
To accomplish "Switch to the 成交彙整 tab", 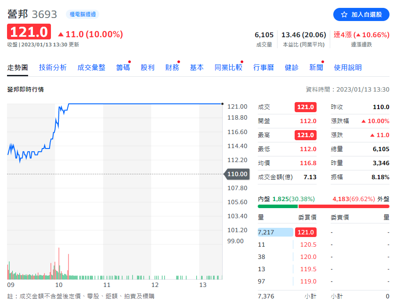I will coord(91,67).
